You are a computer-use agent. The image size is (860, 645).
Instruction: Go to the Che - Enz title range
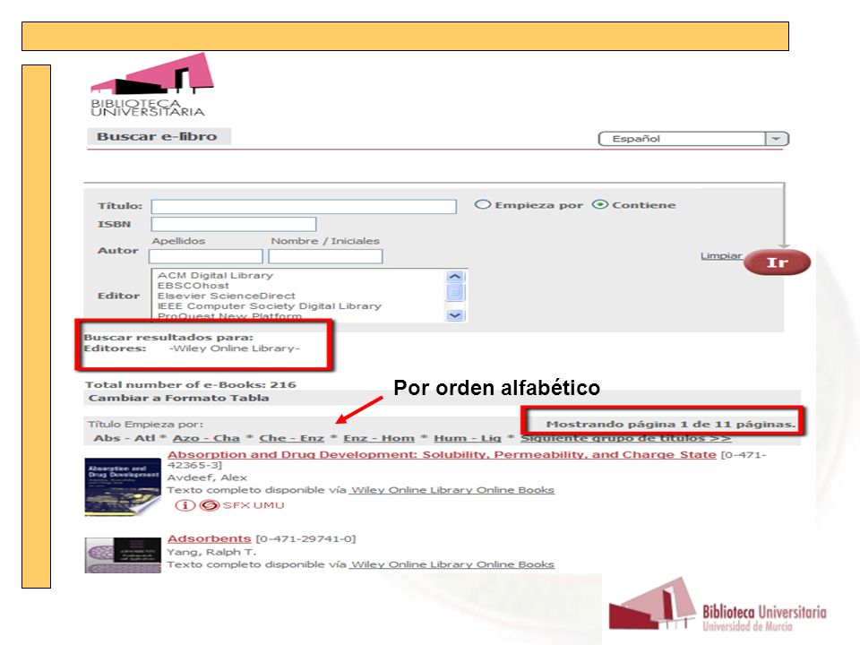tap(291, 438)
